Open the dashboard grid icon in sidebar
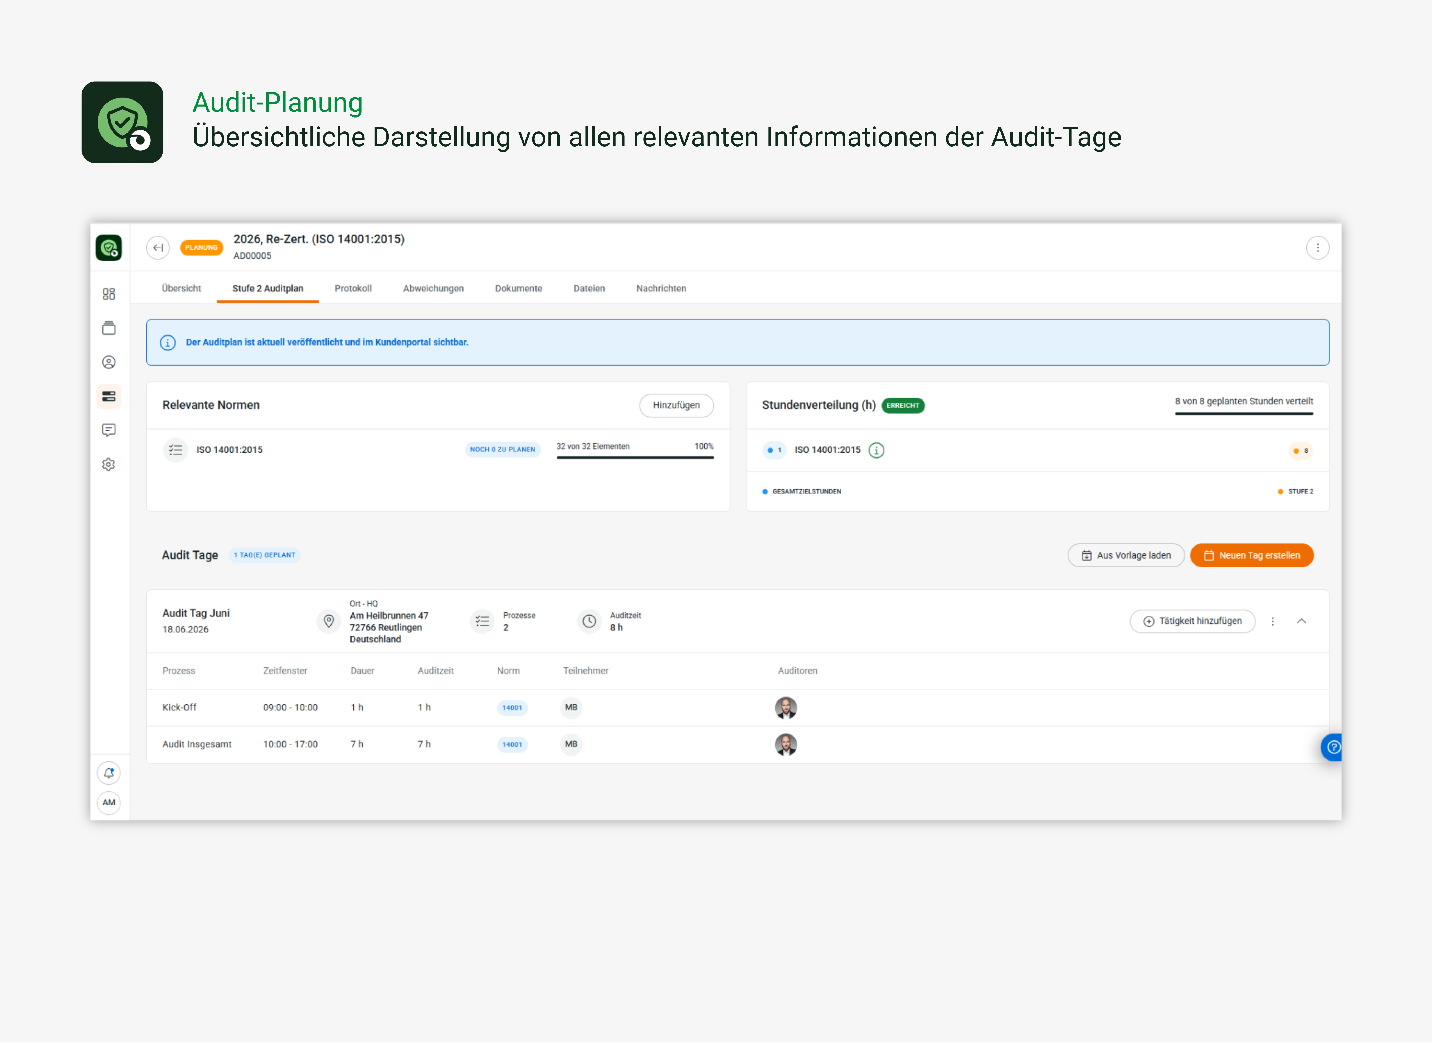Screen dimensions: 1432x1043 point(109,294)
